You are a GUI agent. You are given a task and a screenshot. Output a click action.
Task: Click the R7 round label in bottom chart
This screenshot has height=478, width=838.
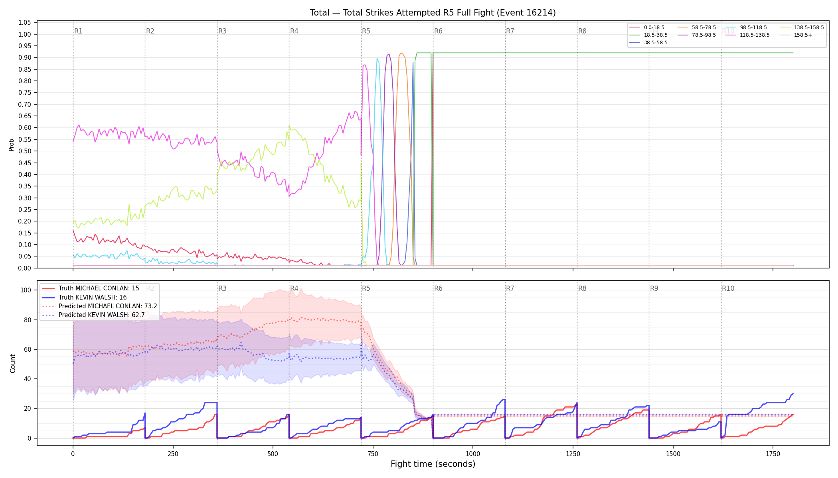coord(510,288)
